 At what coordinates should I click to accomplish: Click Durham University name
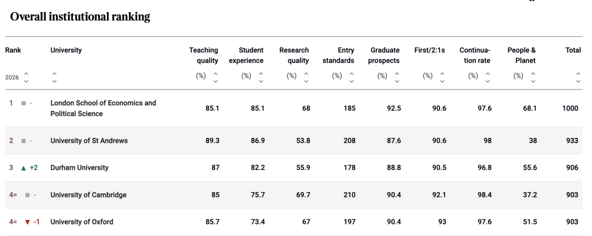click(79, 167)
